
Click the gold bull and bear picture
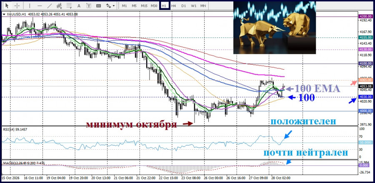(275, 28)
